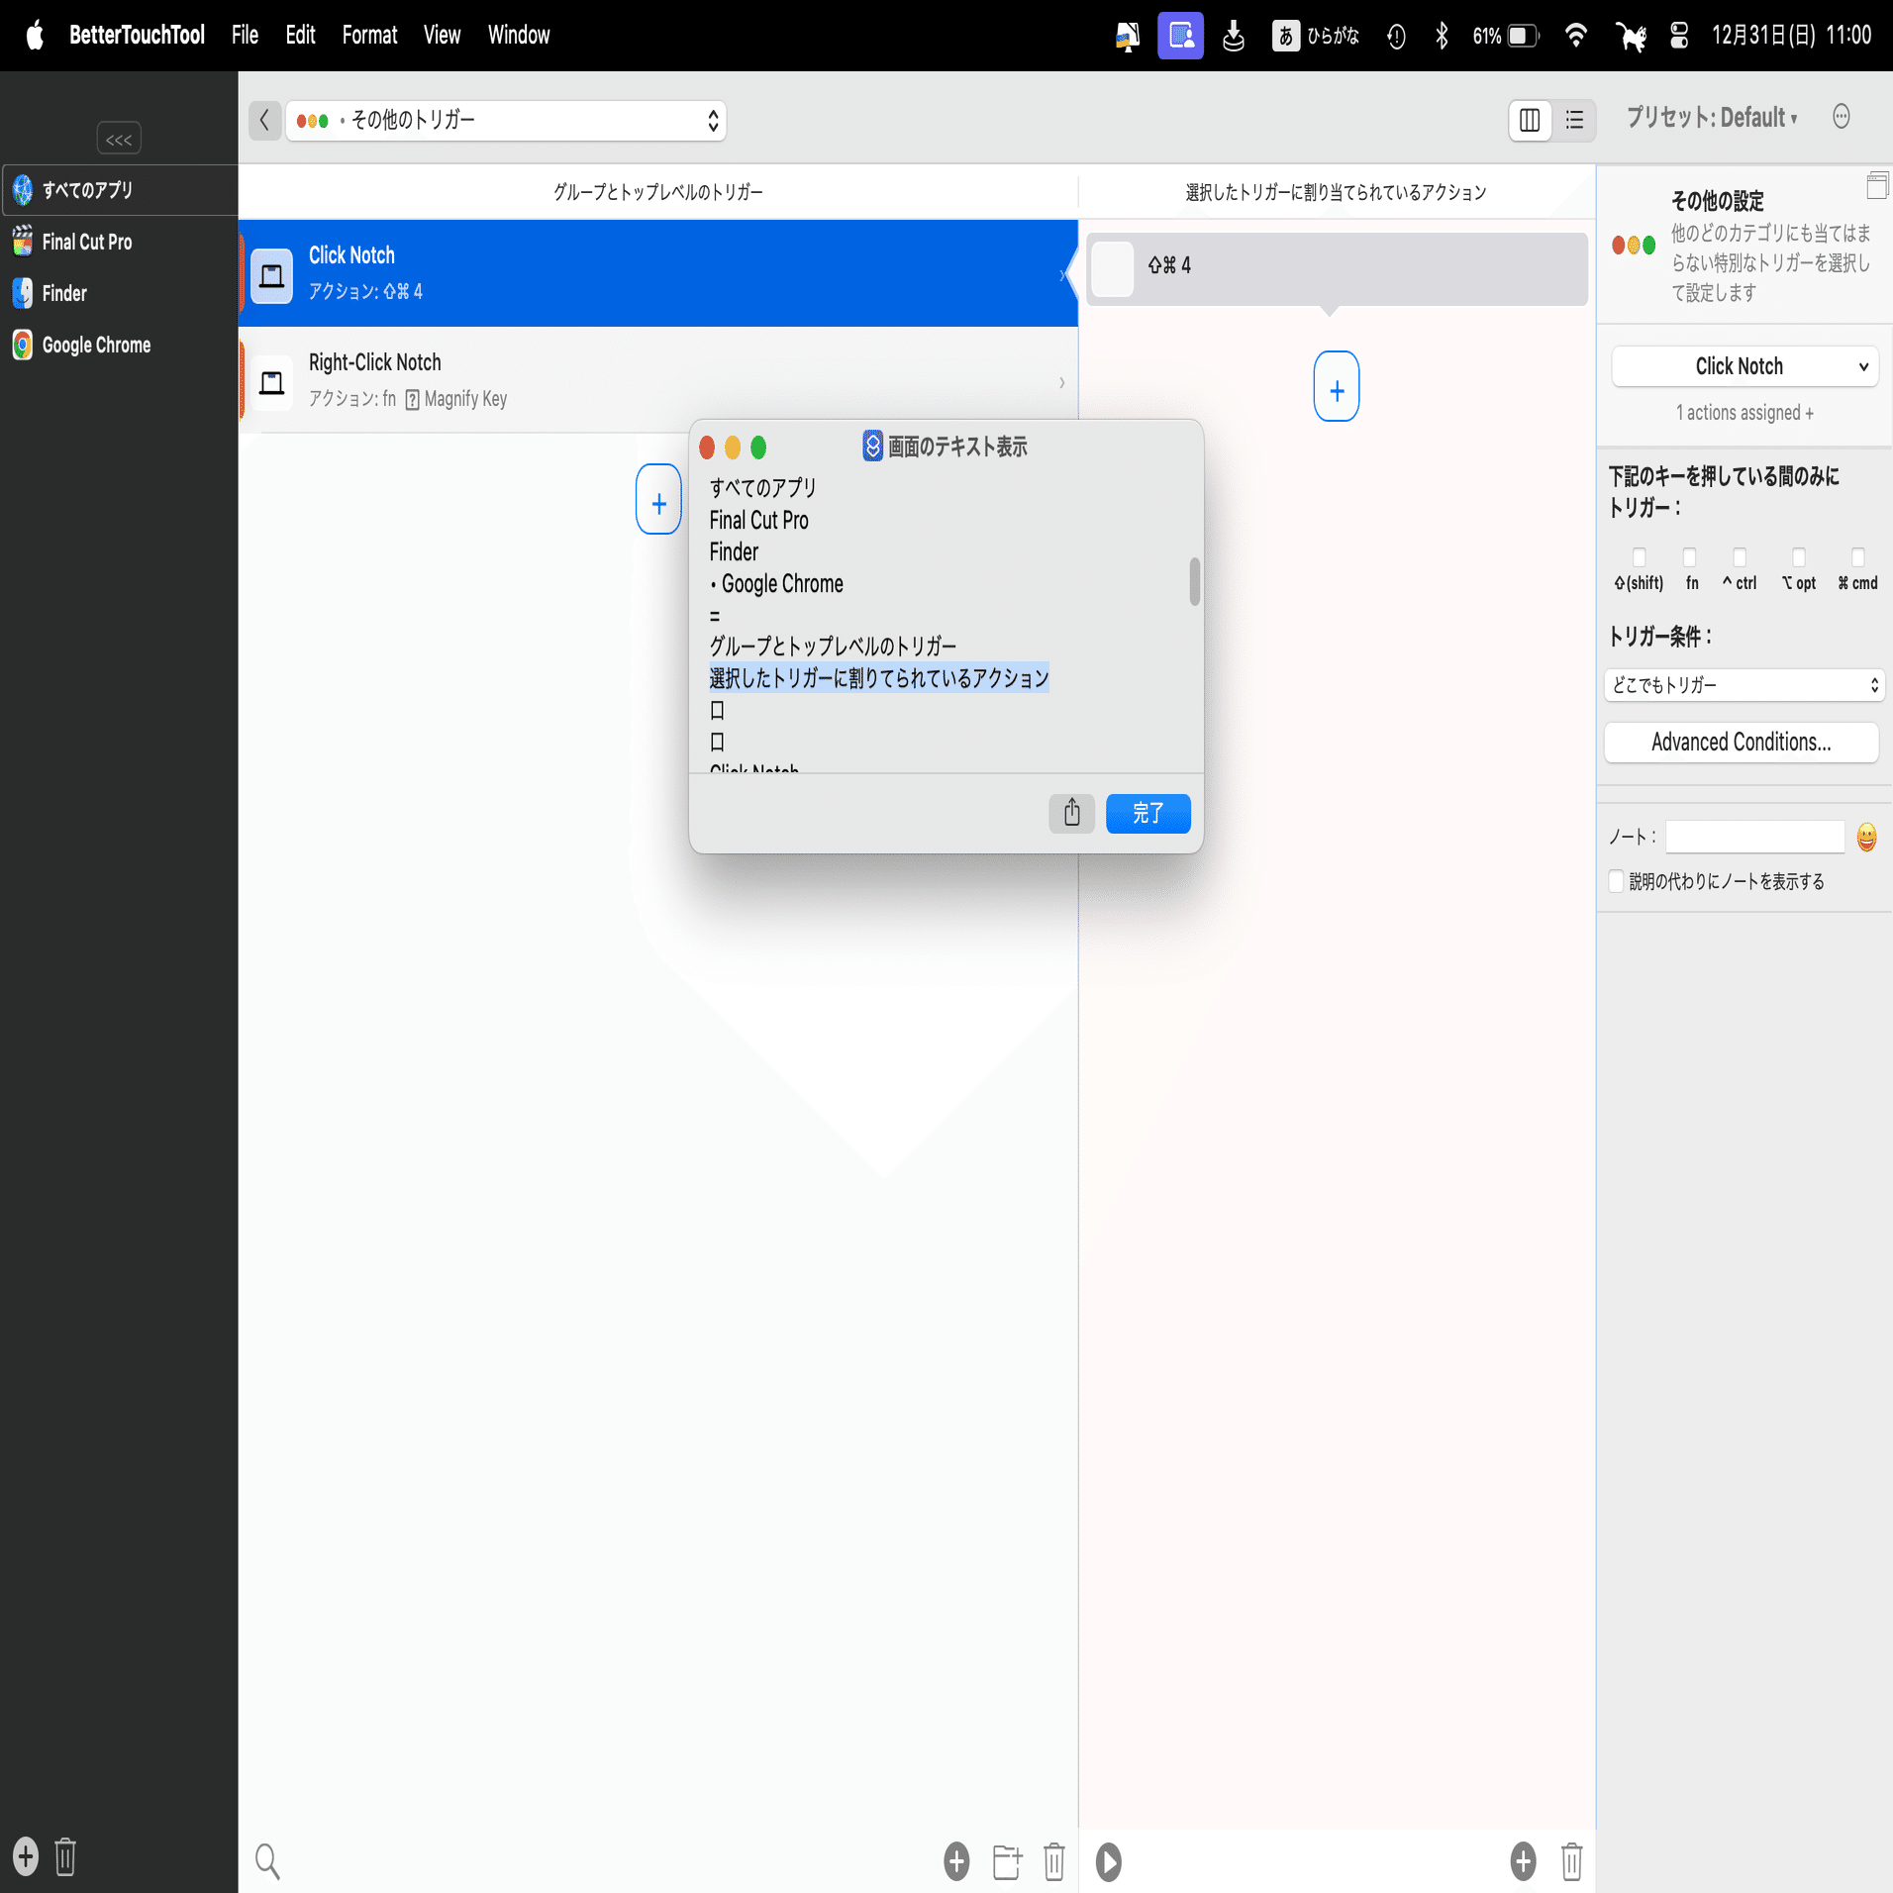Open the どこでもトリガー condition dropdown
The width and height of the screenshot is (1893, 1893).
pyautogui.click(x=1744, y=685)
